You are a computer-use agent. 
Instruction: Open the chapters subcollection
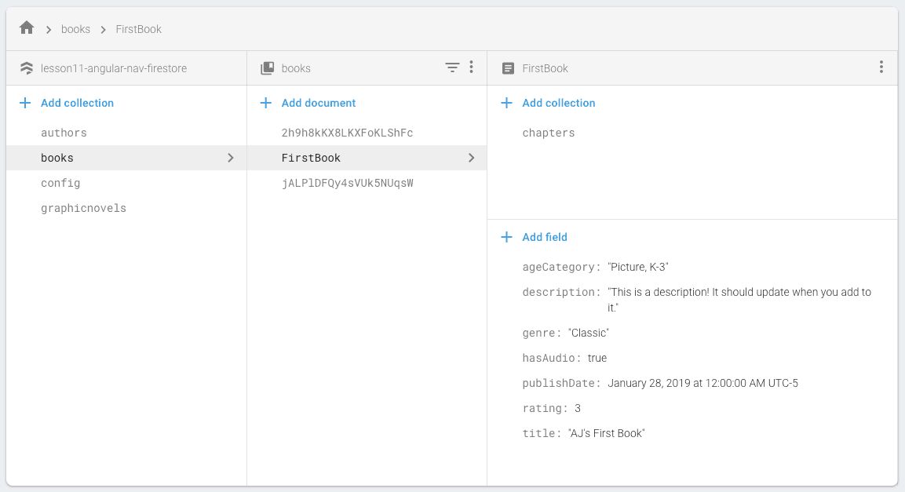(x=549, y=133)
